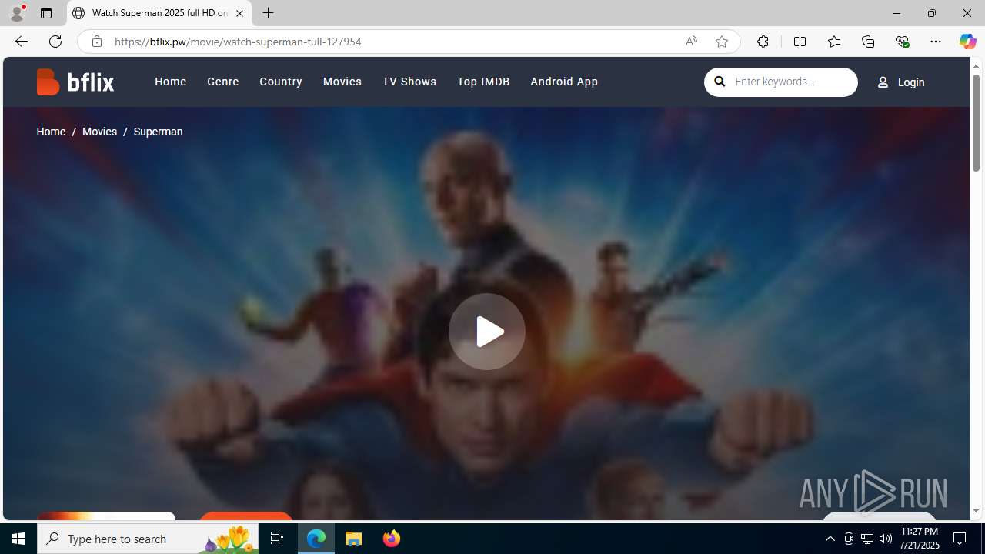Close the Superman tab
This screenshot has width=985, height=554.
click(x=239, y=13)
